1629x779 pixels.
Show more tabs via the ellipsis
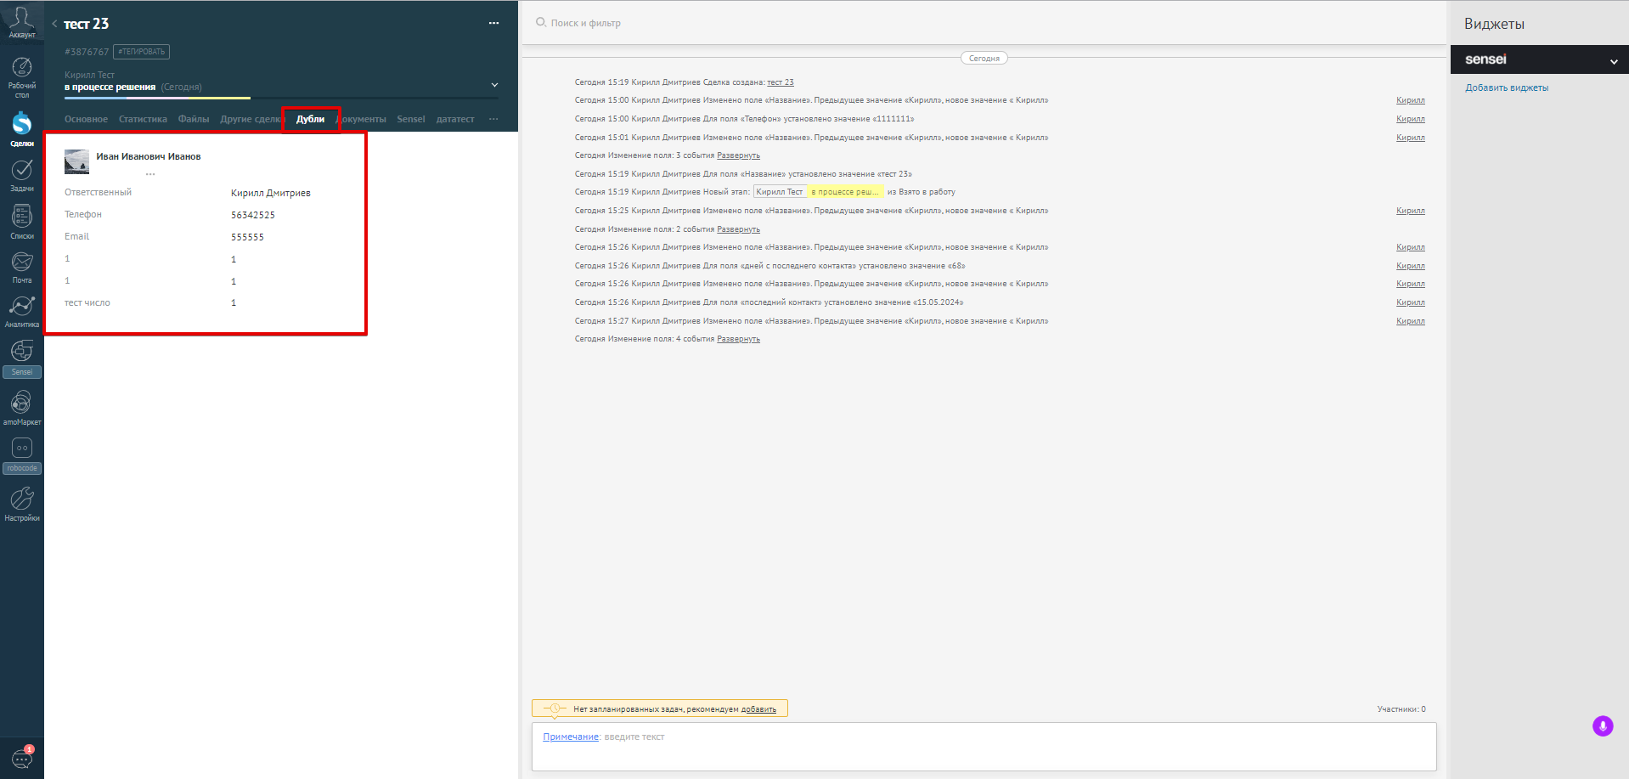point(493,119)
